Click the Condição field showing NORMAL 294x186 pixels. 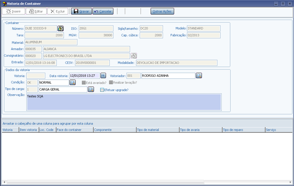(x=53, y=82)
